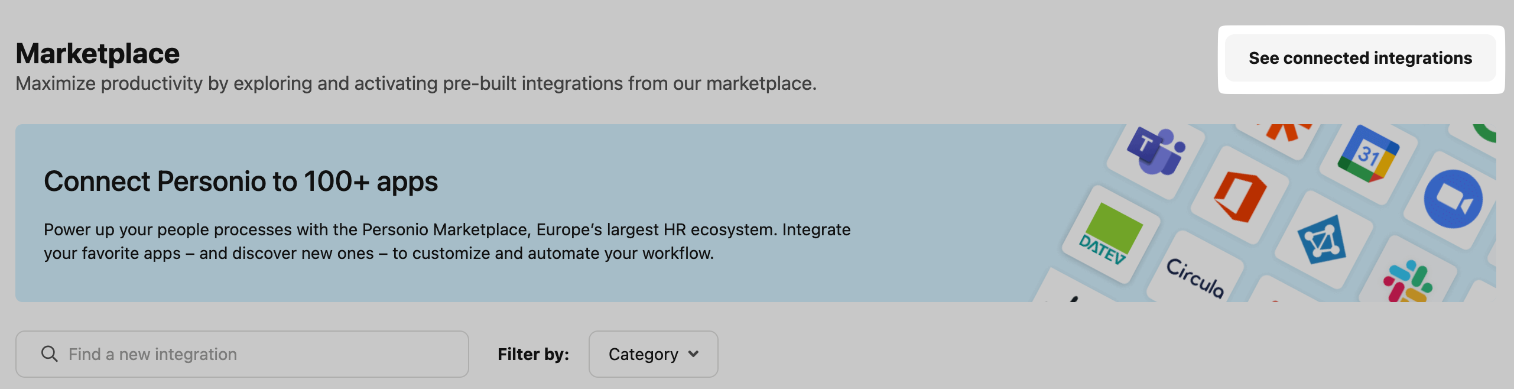The image size is (1514, 389).
Task: Click the Azure Active Directory icon
Action: pyautogui.click(x=1322, y=239)
